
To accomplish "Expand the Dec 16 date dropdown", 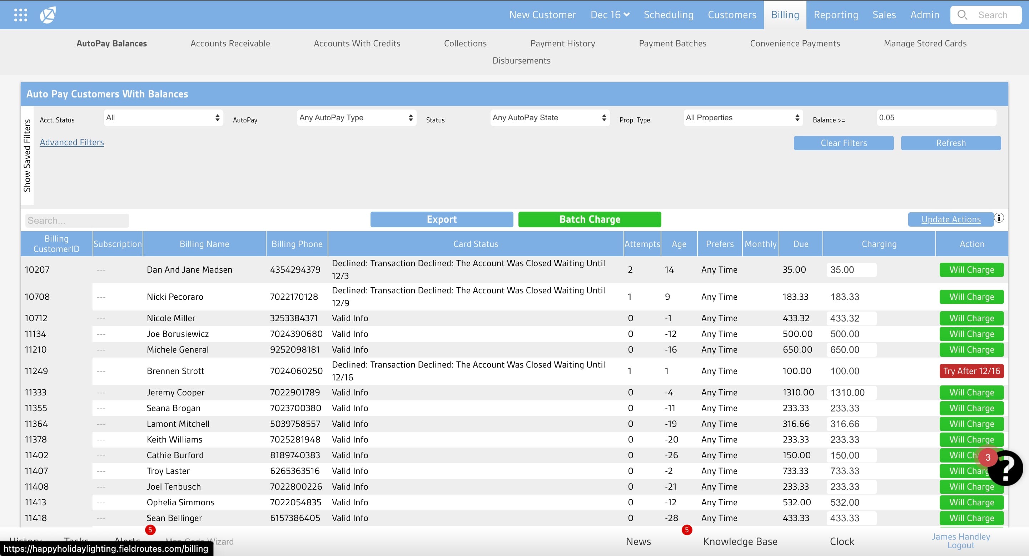I will tap(610, 15).
